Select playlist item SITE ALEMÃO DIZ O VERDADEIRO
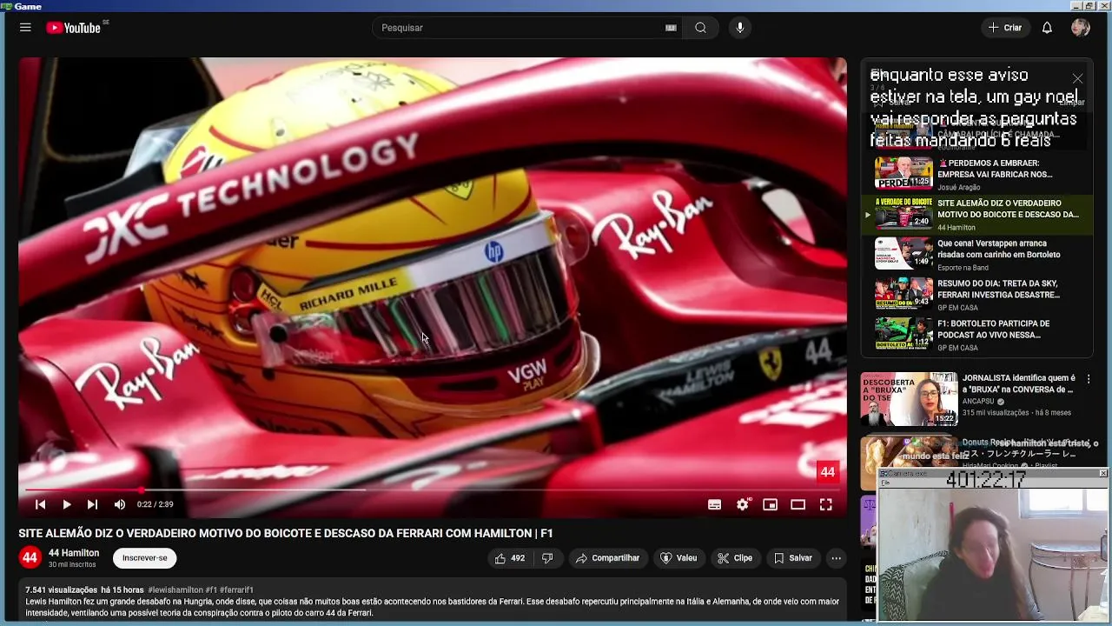The image size is (1112, 626). 976,215
